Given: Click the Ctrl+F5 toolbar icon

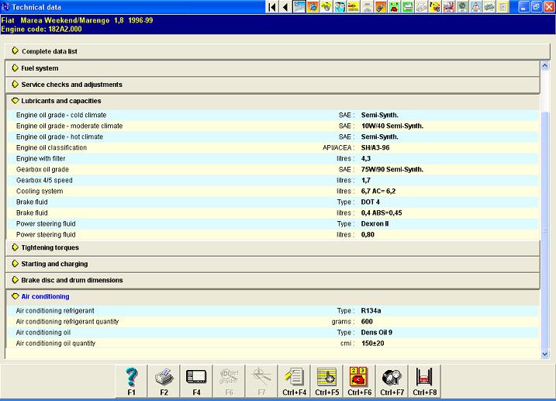Looking at the screenshot, I should [x=326, y=381].
